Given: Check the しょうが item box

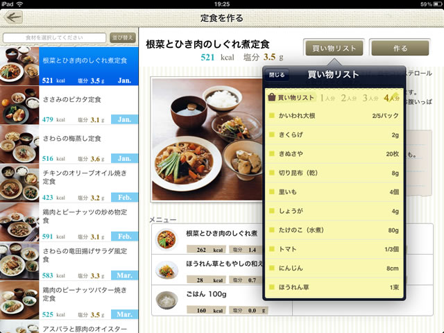Looking at the screenshot, I should click(271, 211).
